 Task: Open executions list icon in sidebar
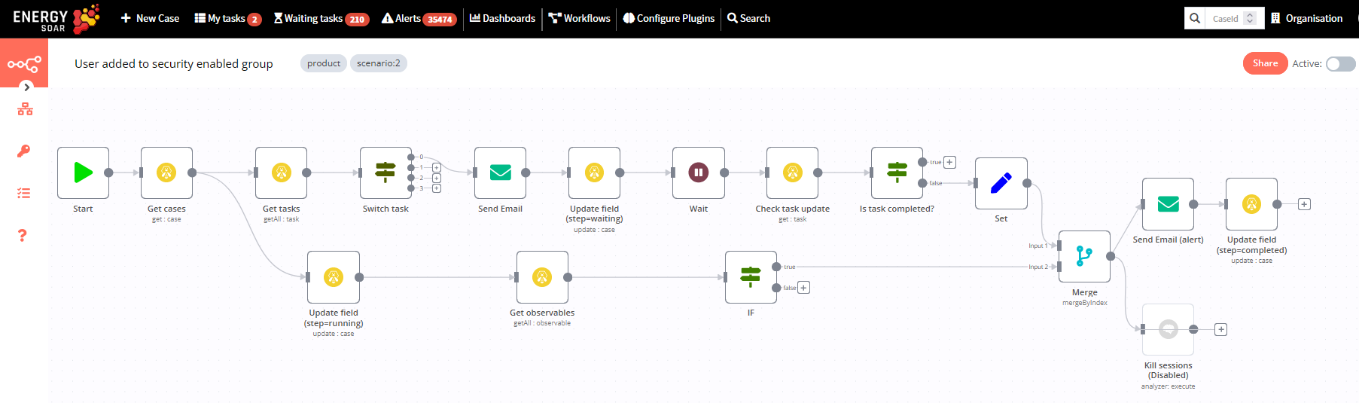pos(24,194)
